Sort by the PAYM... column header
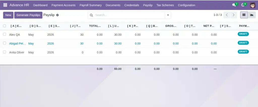The height and width of the screenshot is (107, 258). (x=244, y=26)
